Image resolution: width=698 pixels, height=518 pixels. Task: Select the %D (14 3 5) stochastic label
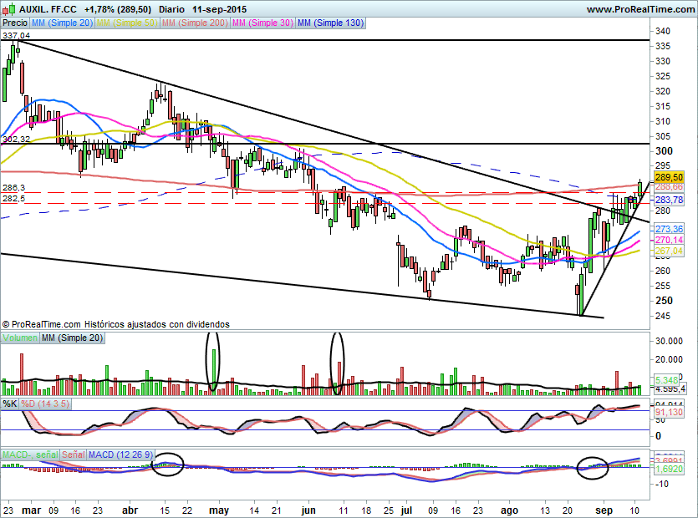click(x=42, y=404)
